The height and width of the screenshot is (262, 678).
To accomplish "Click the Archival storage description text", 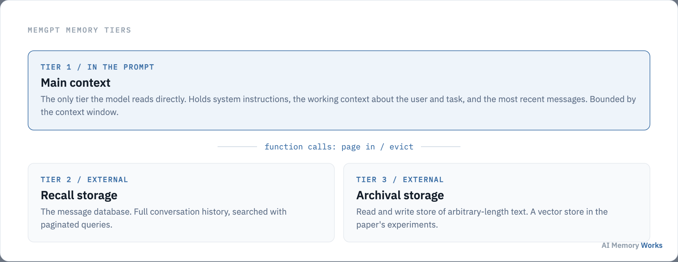I will 482,218.
